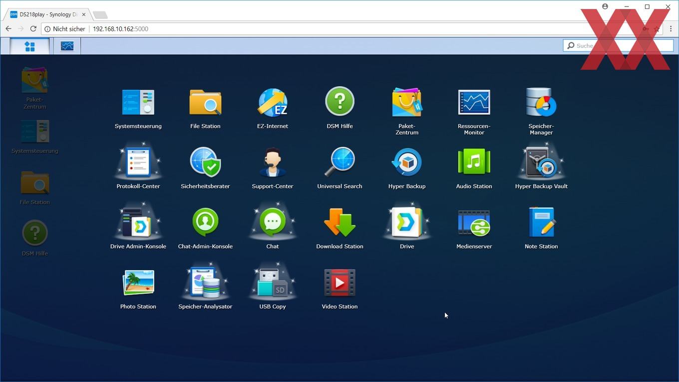Viewport: 679px width, 382px height.
Task: Select the DS218play browser tab
Action: coord(47,14)
